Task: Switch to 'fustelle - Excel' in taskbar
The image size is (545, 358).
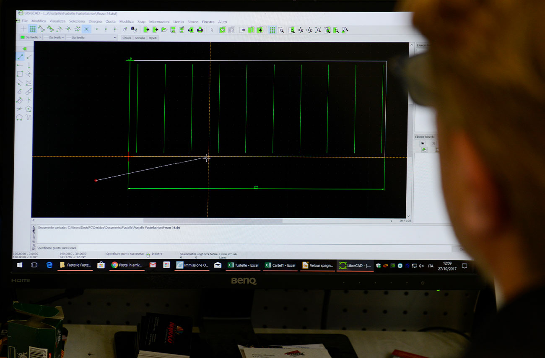Action: pos(244,265)
